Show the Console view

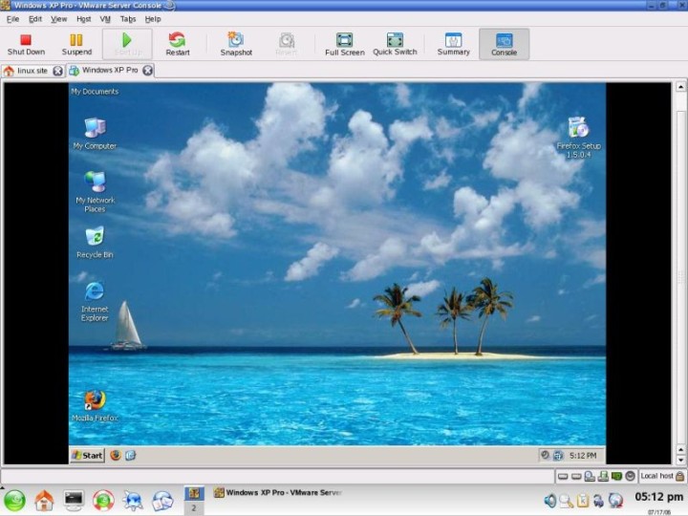(x=504, y=45)
